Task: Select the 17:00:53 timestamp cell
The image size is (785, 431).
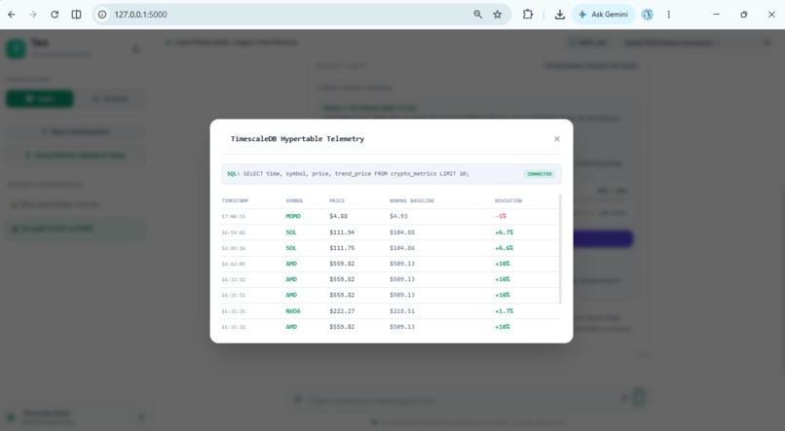Action: coord(234,217)
